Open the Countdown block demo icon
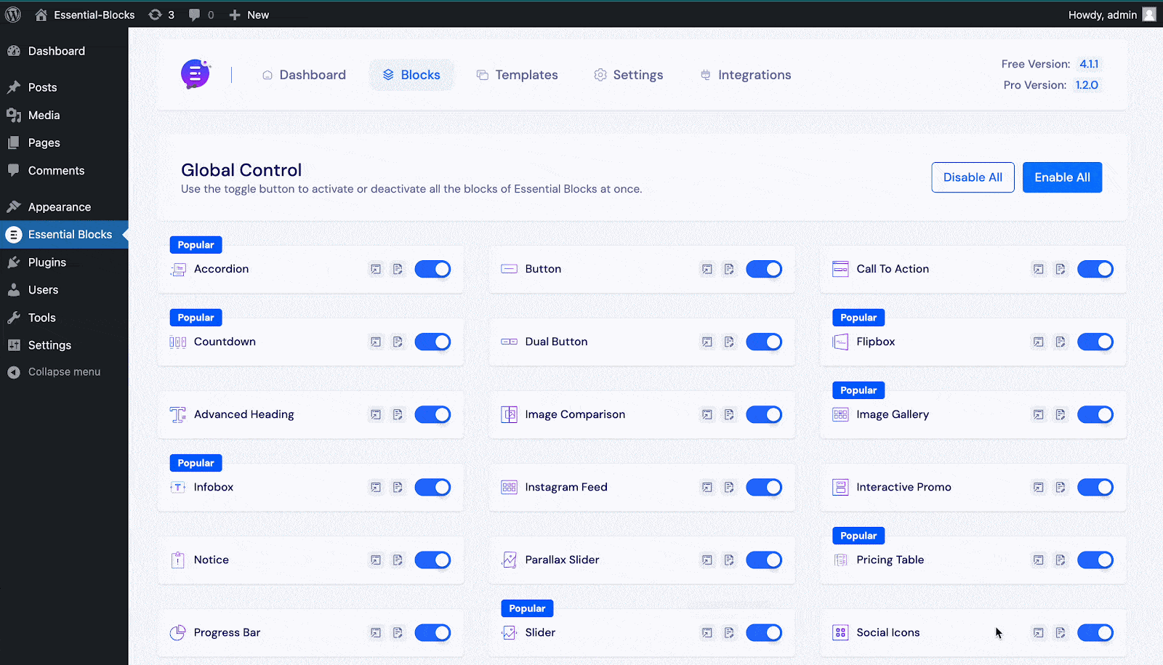Image resolution: width=1163 pixels, height=665 pixels. (x=376, y=342)
